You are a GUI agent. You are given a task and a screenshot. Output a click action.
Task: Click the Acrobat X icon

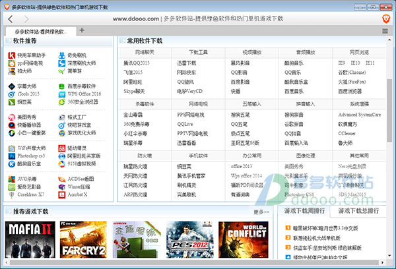[x=61, y=194]
